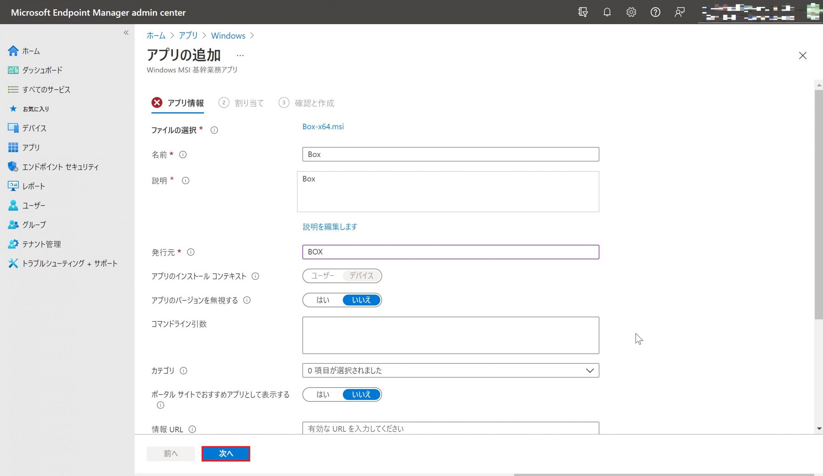
Task: Open the more options ellipsis menu
Action: (240, 56)
